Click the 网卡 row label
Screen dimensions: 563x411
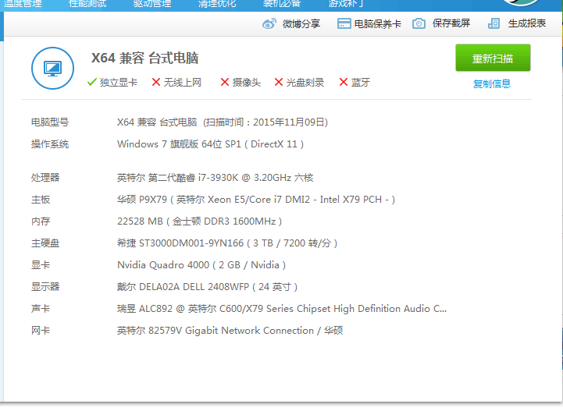[41, 331]
